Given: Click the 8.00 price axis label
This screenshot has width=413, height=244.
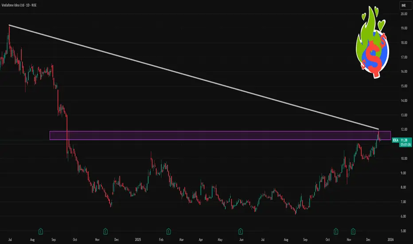Looking at the screenshot, I should click(x=403, y=187).
